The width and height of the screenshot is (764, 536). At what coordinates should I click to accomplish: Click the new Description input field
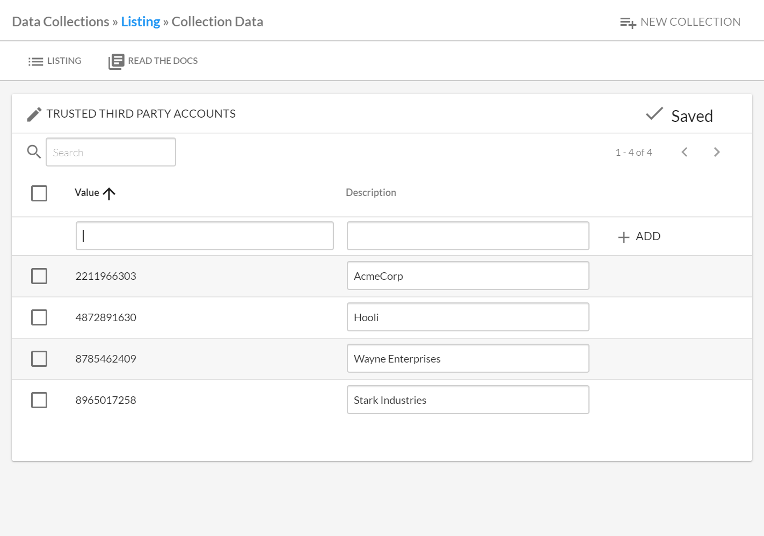[468, 236]
